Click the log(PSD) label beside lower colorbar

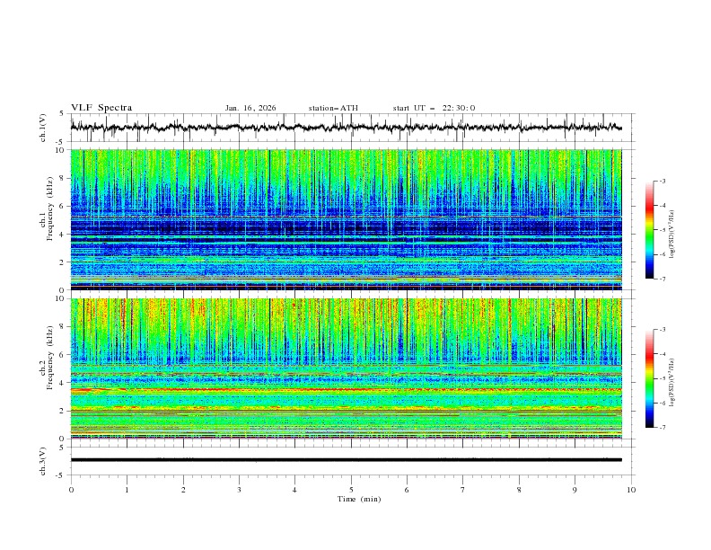tap(672, 383)
